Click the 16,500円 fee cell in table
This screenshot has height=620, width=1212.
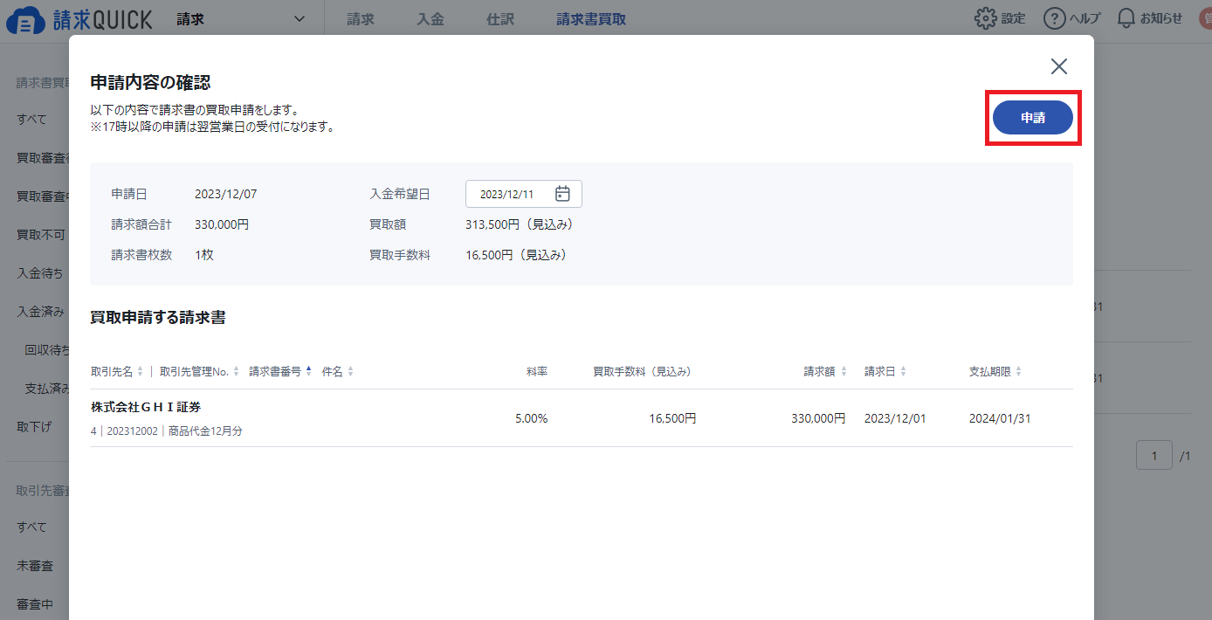coord(672,418)
